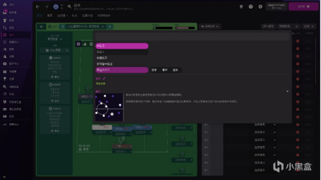
Task: Select the 中后卫 role option
Action: [122, 46]
